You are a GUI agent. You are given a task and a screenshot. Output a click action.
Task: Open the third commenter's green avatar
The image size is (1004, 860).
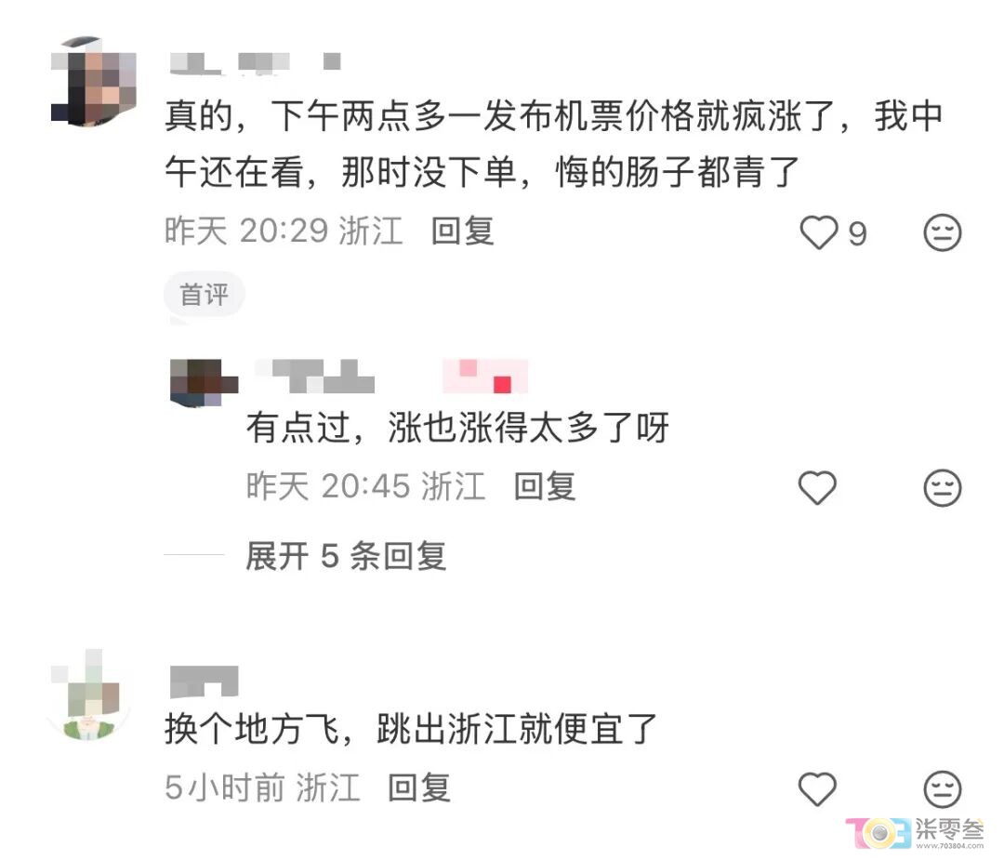coord(88,696)
